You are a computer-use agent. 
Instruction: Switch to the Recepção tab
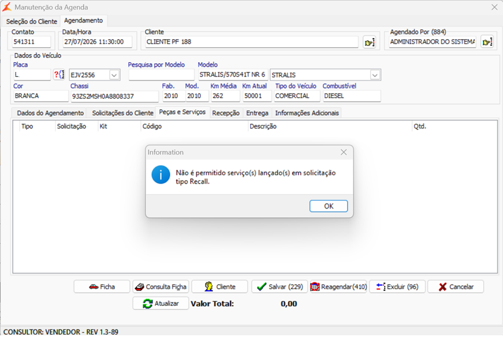click(x=226, y=113)
